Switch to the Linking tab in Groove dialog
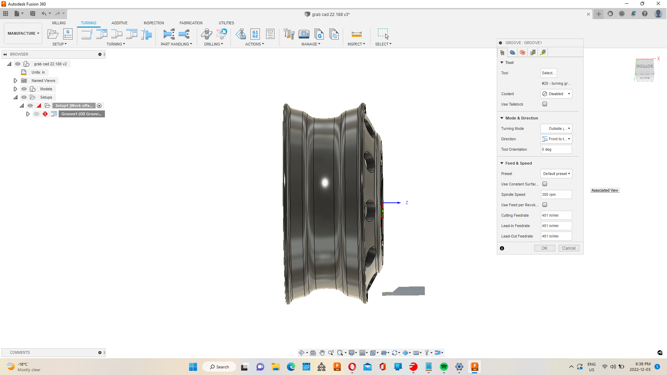 [x=543, y=52]
